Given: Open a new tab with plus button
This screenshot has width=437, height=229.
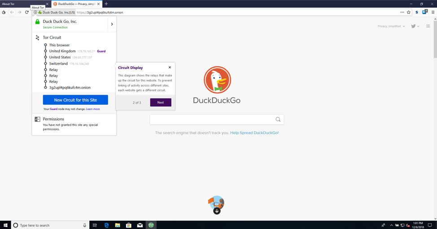Looking at the screenshot, I should [x=106, y=4].
